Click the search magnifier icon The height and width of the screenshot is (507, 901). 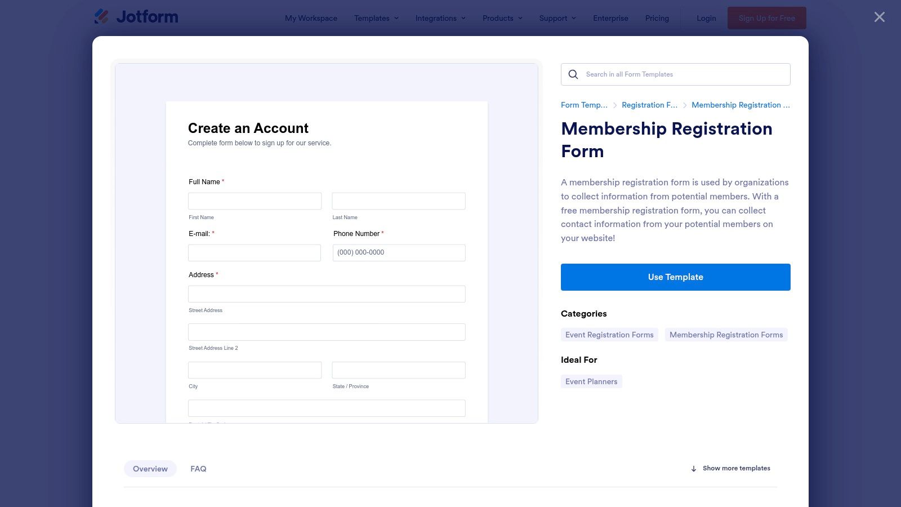point(573,74)
